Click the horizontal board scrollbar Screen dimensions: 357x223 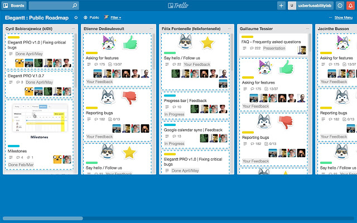[x=42, y=219]
